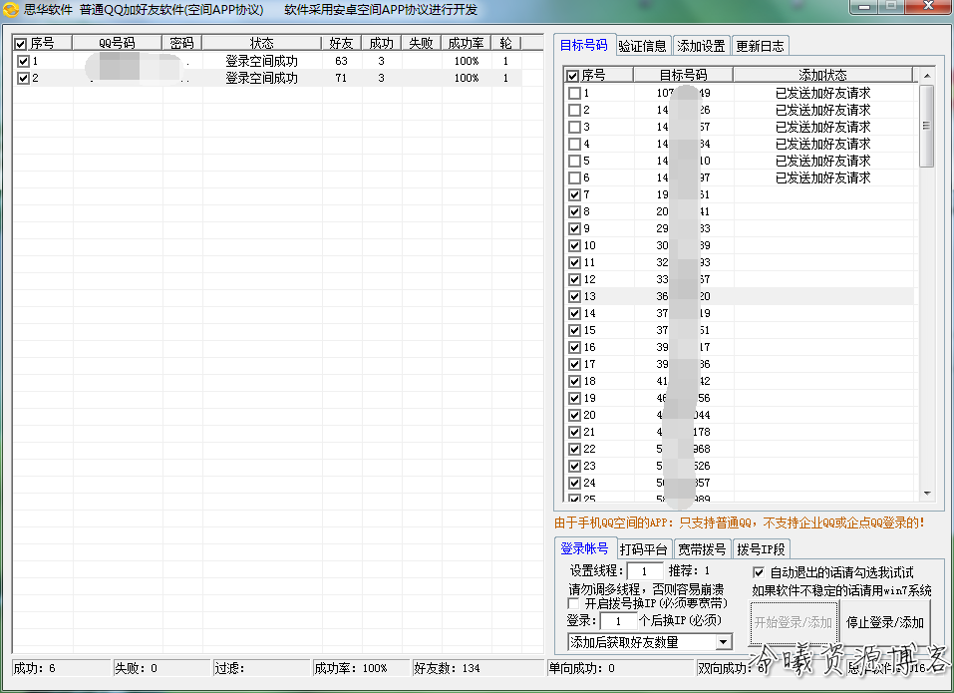954x693 pixels.
Task: Click friend count 71 in account row 2
Action: [x=341, y=78]
